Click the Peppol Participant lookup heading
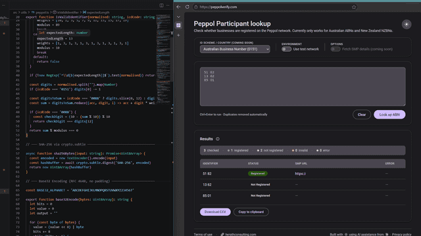This screenshot has width=421, height=236. 232,24
